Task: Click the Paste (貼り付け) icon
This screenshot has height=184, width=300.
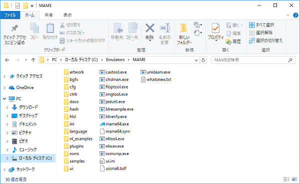Action: point(50,28)
